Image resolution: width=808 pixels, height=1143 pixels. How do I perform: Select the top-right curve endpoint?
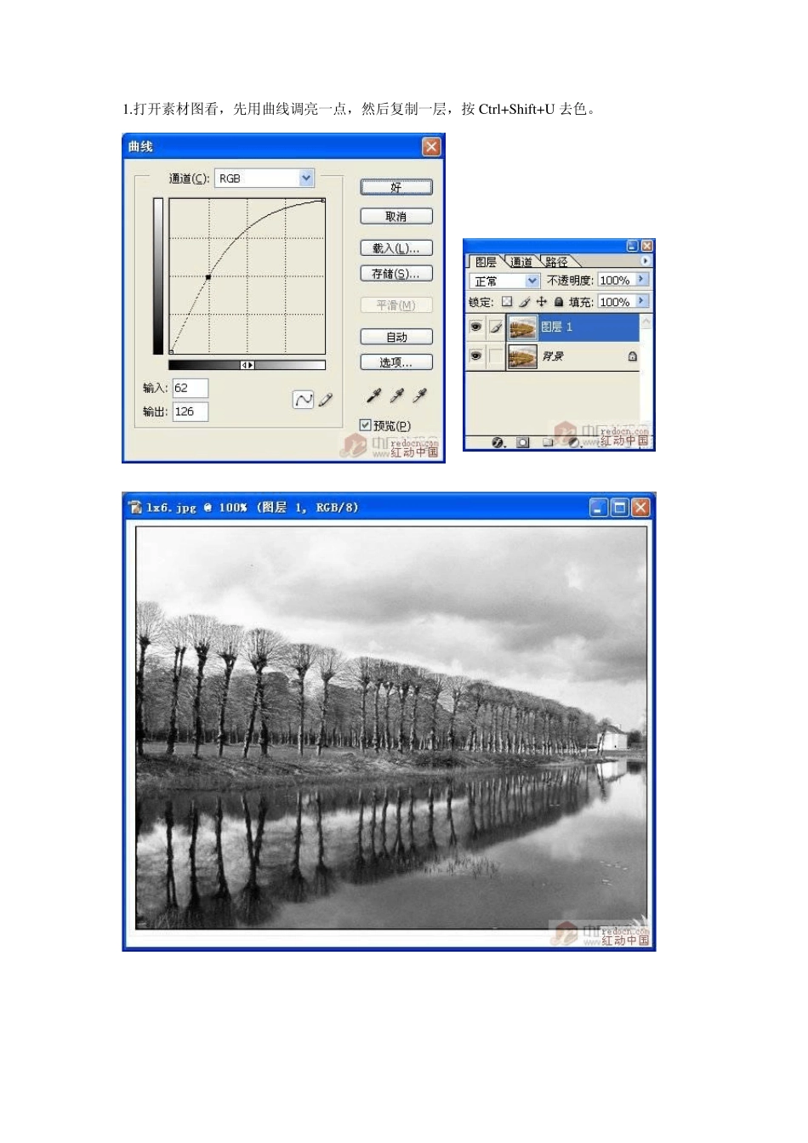click(x=323, y=200)
